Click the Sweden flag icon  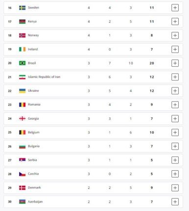[x=22, y=8]
